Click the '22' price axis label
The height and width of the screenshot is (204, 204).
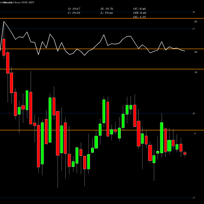(194, 113)
